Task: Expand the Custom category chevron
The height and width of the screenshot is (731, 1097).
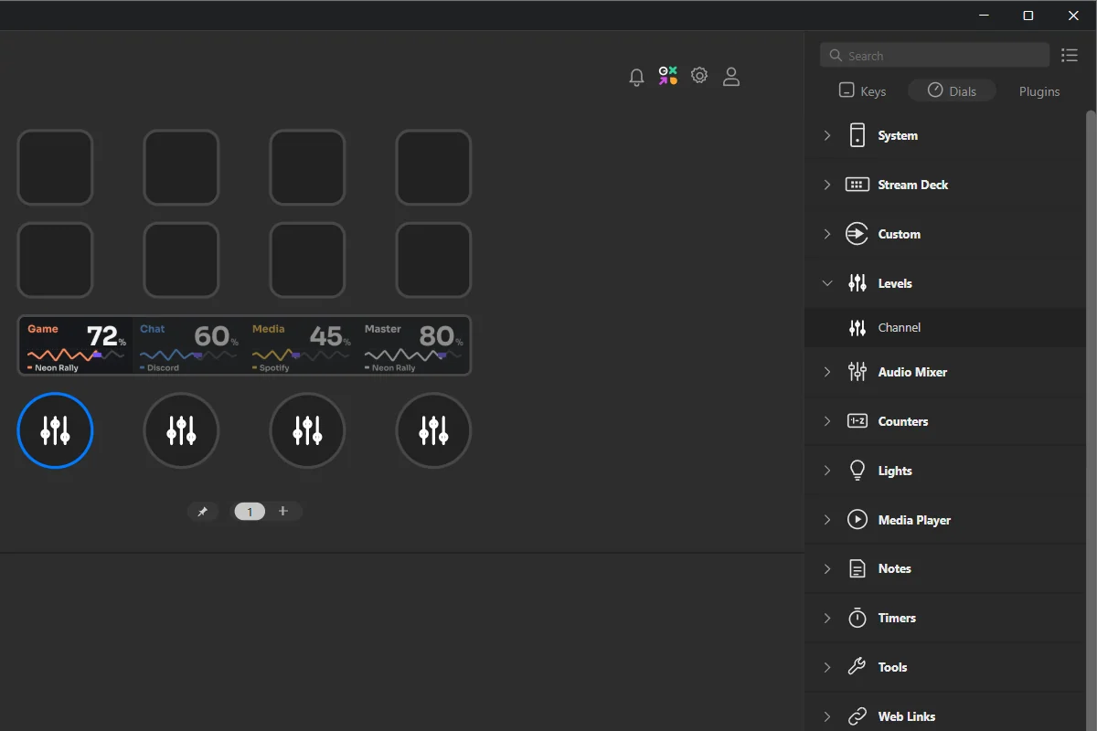Action: [x=827, y=234]
